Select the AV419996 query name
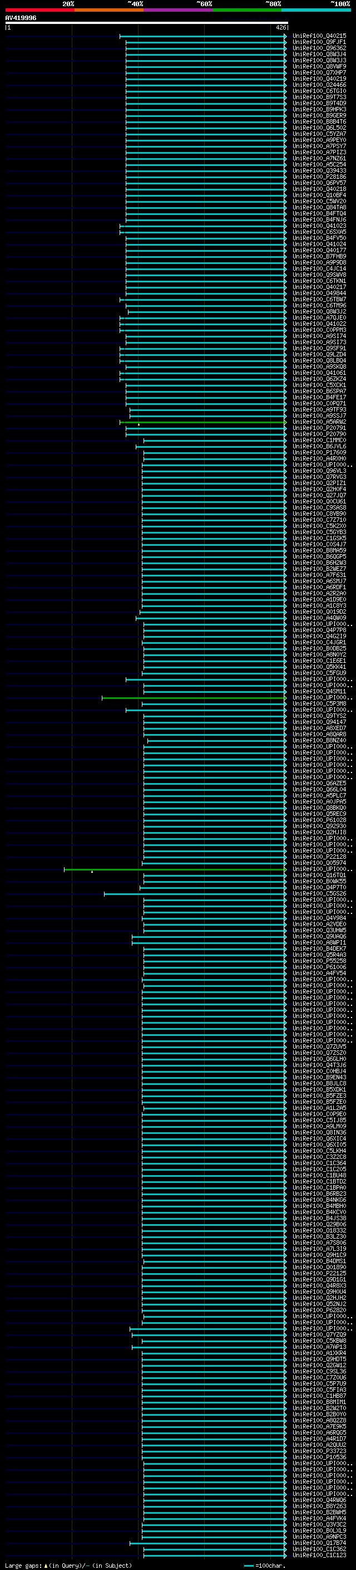The height and width of the screenshot is (1570, 356). click(21, 18)
